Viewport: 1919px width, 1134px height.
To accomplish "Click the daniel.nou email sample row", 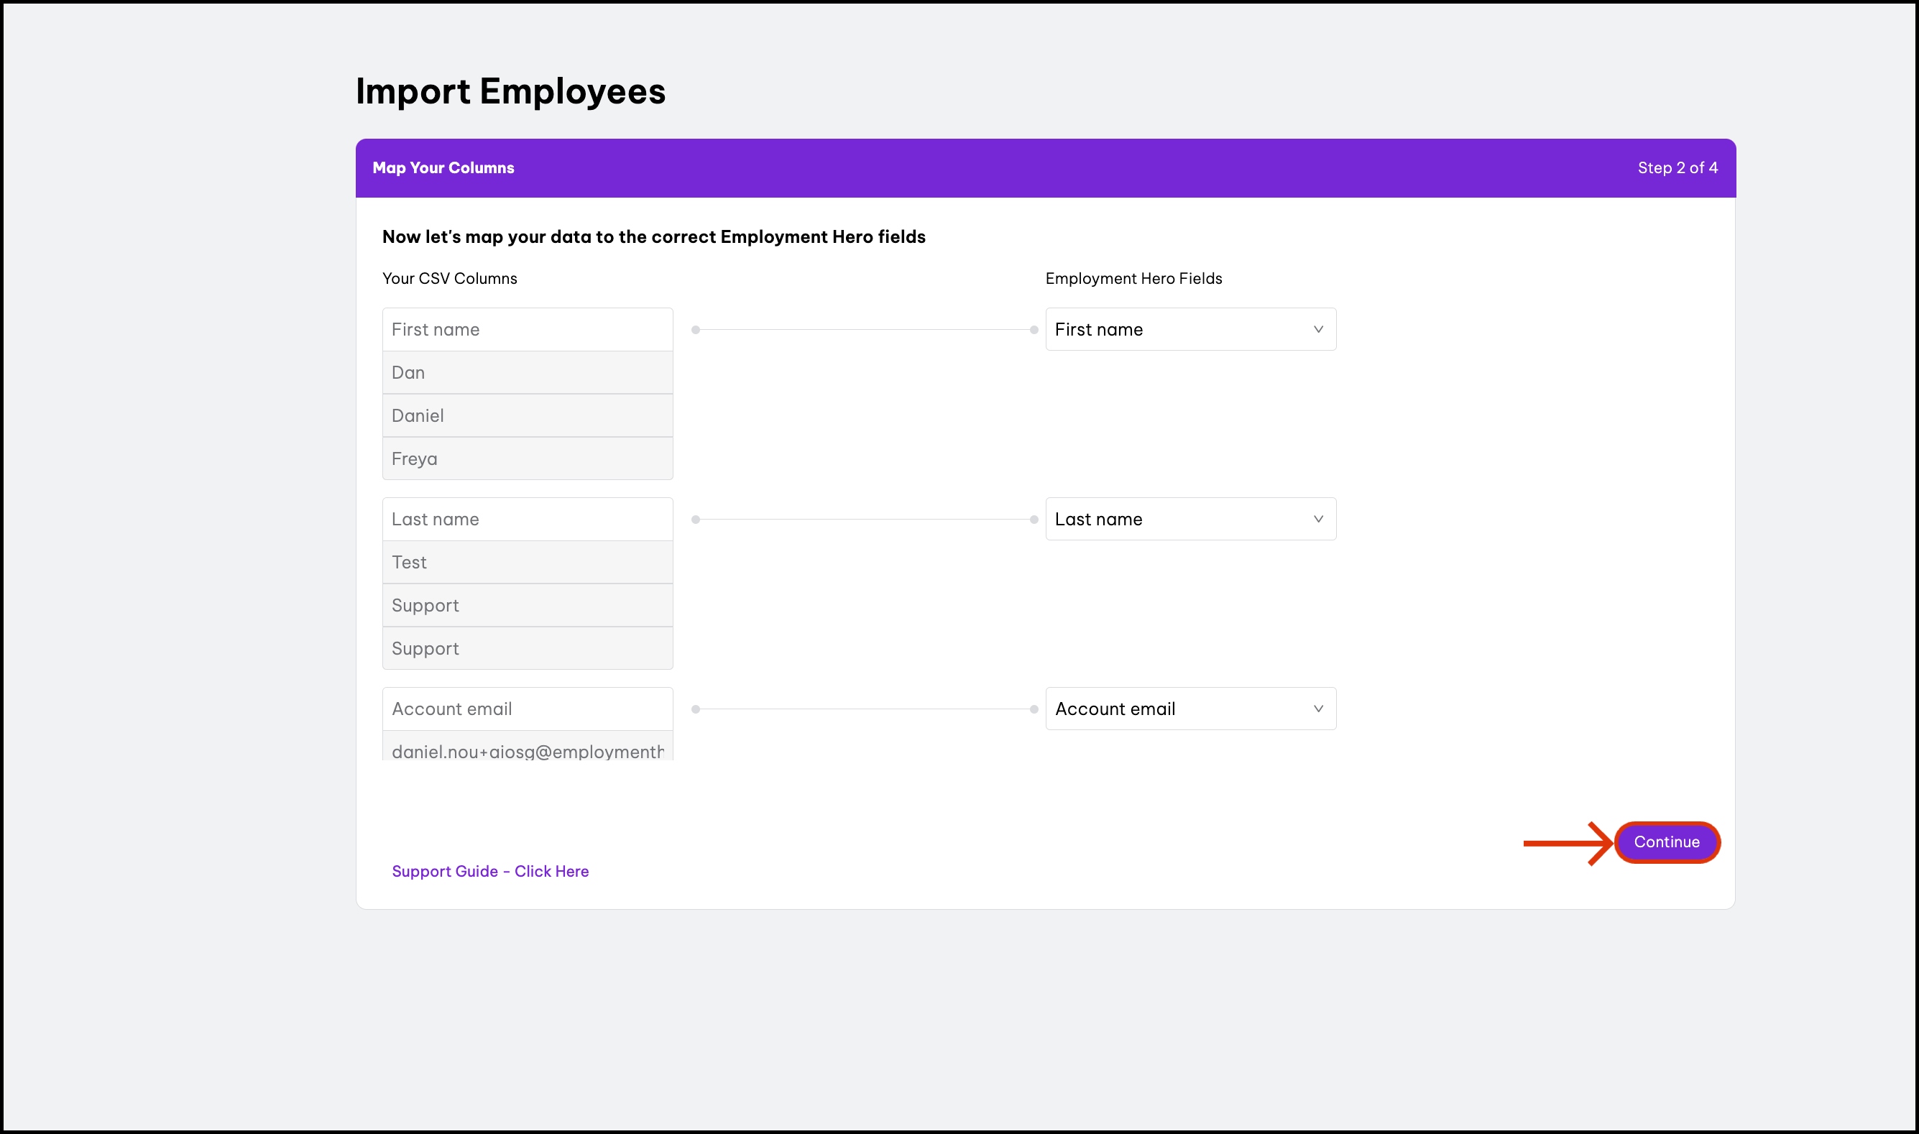I will [528, 750].
